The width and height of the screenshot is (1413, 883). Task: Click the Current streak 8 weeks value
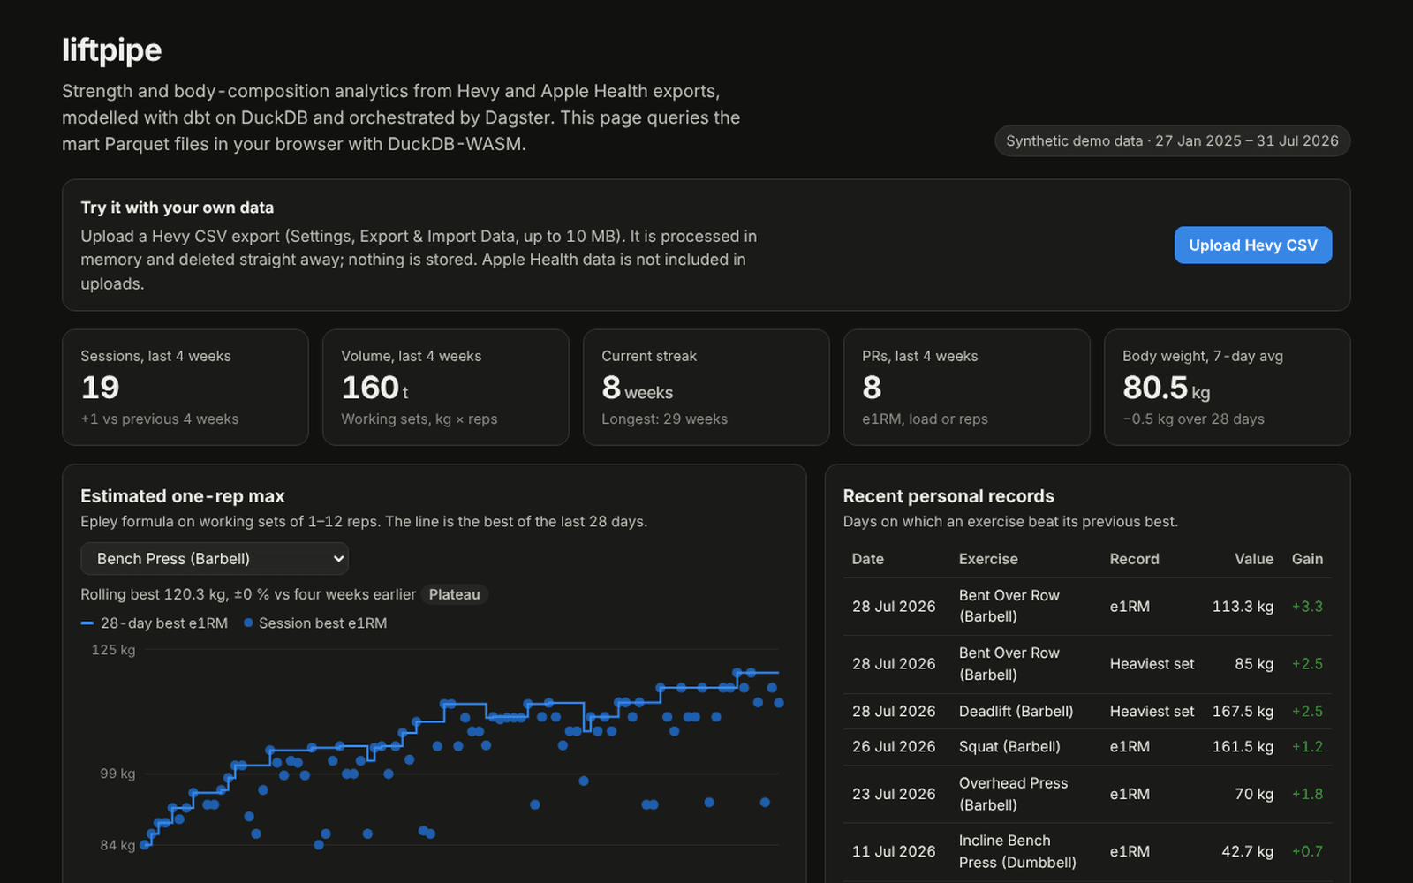pos(638,389)
